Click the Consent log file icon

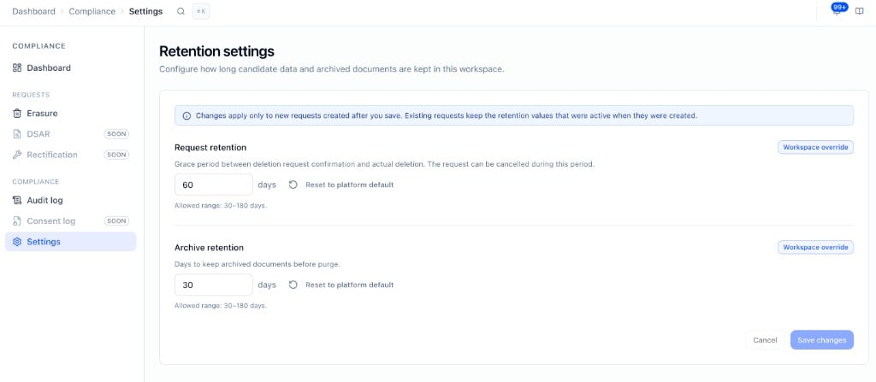[17, 221]
